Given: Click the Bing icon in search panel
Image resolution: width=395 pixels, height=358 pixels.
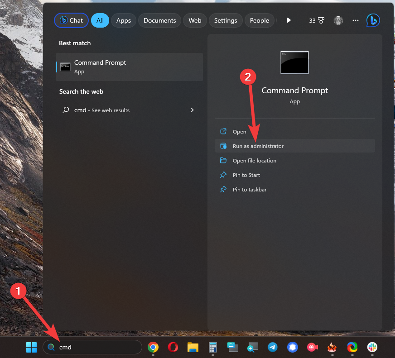Looking at the screenshot, I should (x=373, y=20).
